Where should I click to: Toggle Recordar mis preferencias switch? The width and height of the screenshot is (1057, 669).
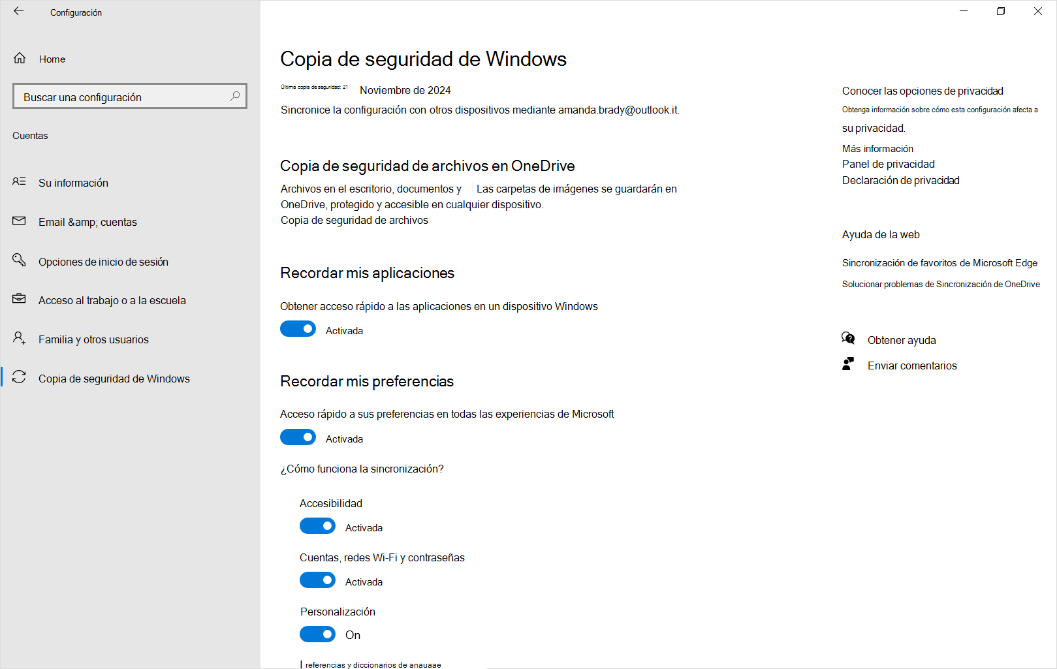pos(298,437)
